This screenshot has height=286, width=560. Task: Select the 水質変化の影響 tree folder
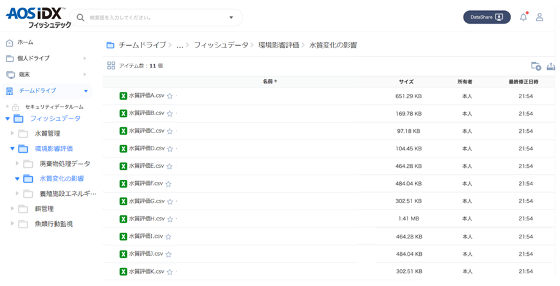(62, 179)
